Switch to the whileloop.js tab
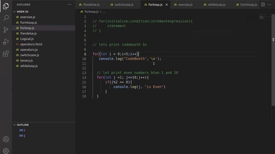The width and height of the screenshot is (275, 154). click(x=214, y=5)
